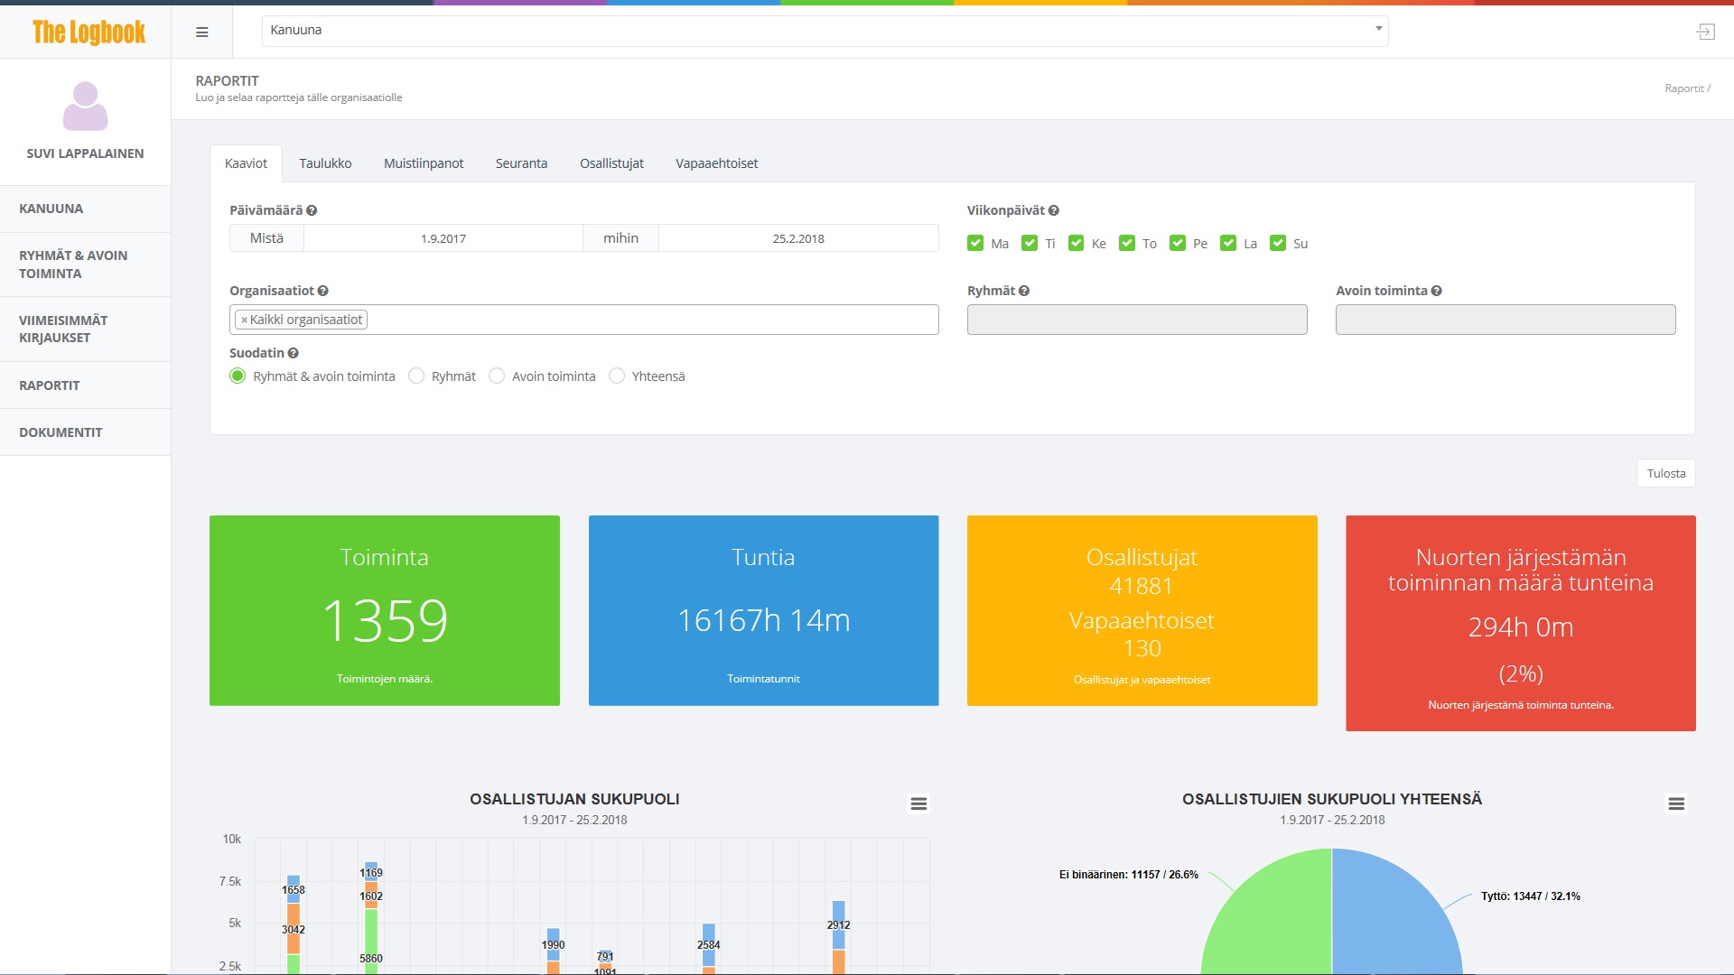
Task: Select Ryhmät & avoin toiminta radio
Action: 238,376
